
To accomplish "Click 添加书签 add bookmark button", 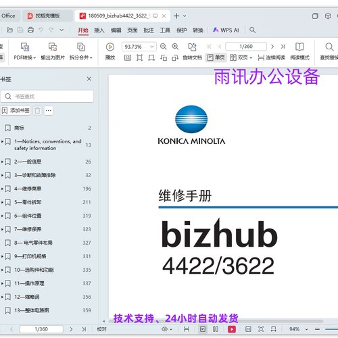I will [x=16, y=110].
